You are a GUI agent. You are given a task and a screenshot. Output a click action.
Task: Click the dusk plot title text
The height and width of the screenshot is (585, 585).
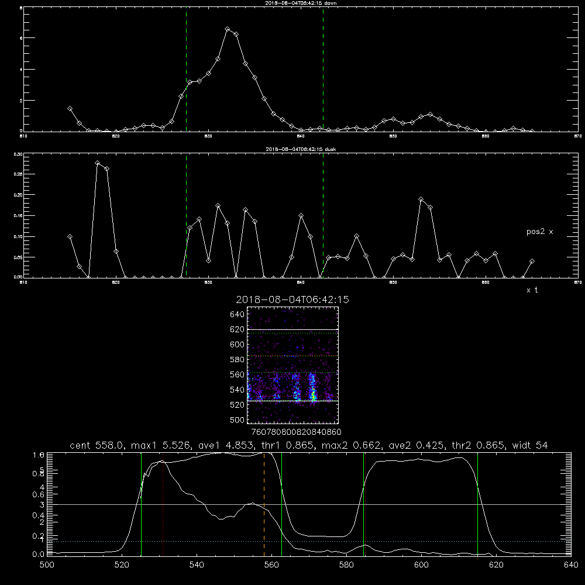click(301, 149)
